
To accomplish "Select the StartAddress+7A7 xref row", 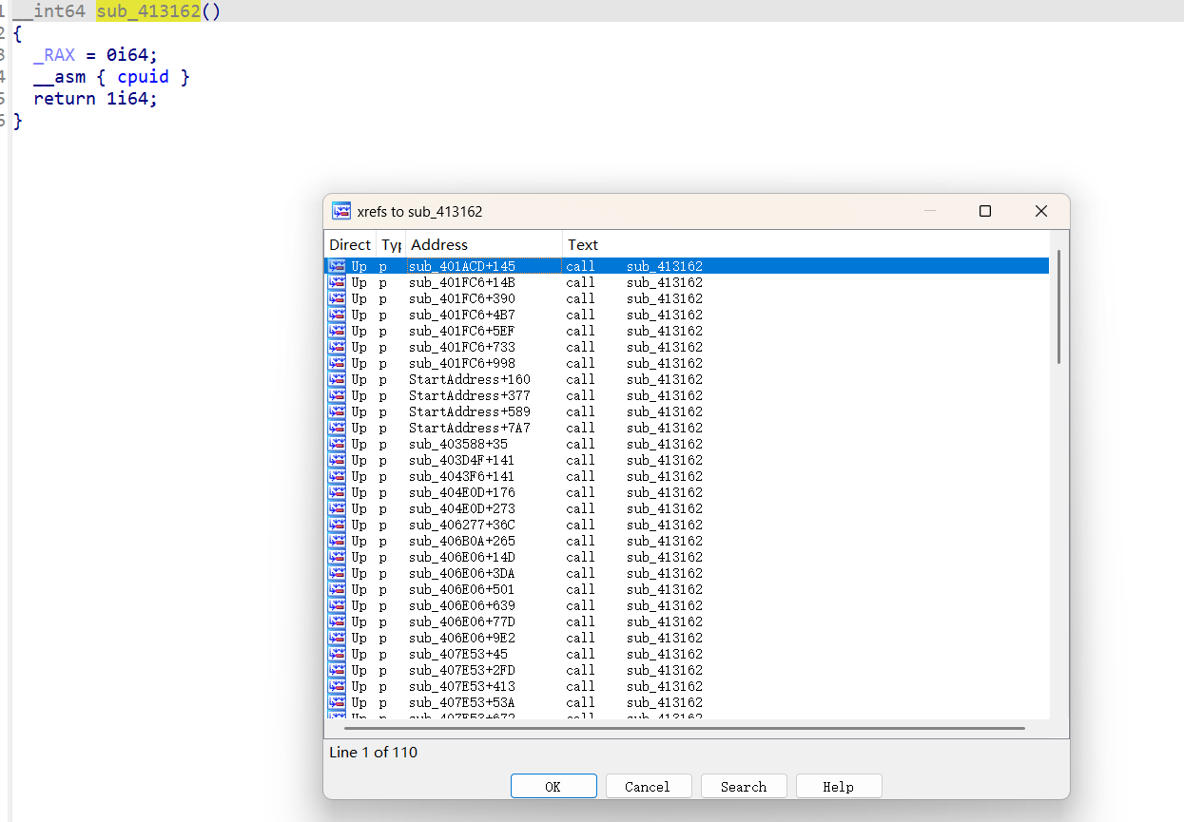I will 469,428.
